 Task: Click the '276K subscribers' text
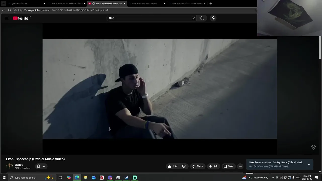pos(22,168)
